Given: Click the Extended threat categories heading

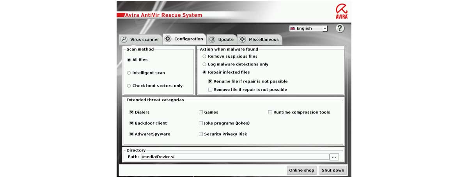Looking at the screenshot, I should 155,100.
